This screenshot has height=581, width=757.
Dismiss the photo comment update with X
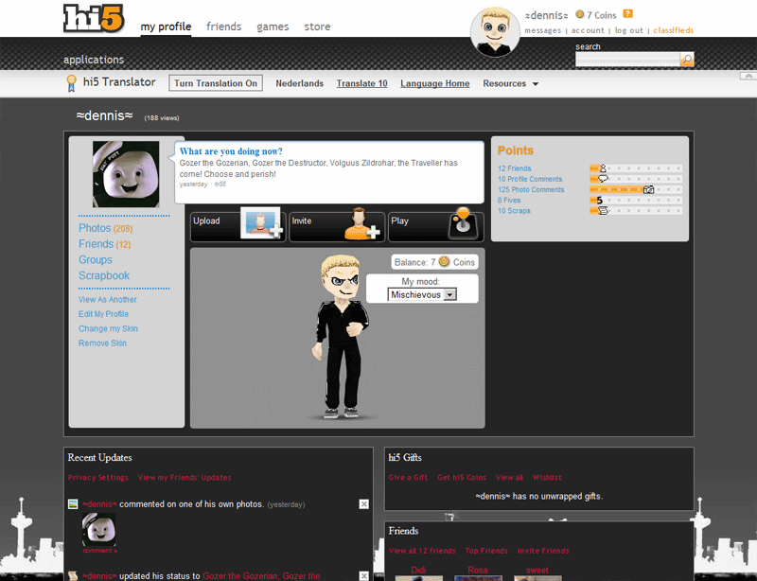coord(364,504)
